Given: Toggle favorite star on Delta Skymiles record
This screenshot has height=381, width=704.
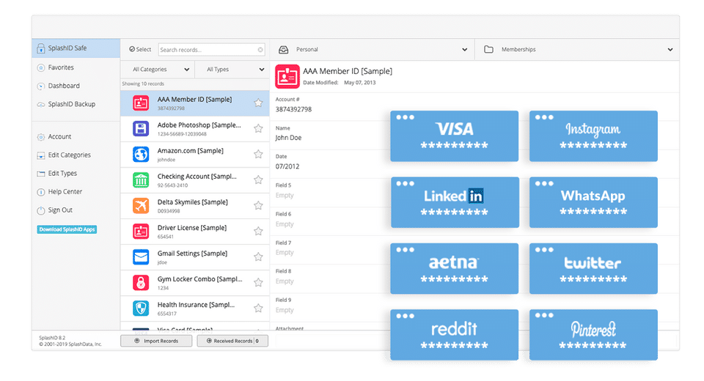Looking at the screenshot, I should [258, 205].
